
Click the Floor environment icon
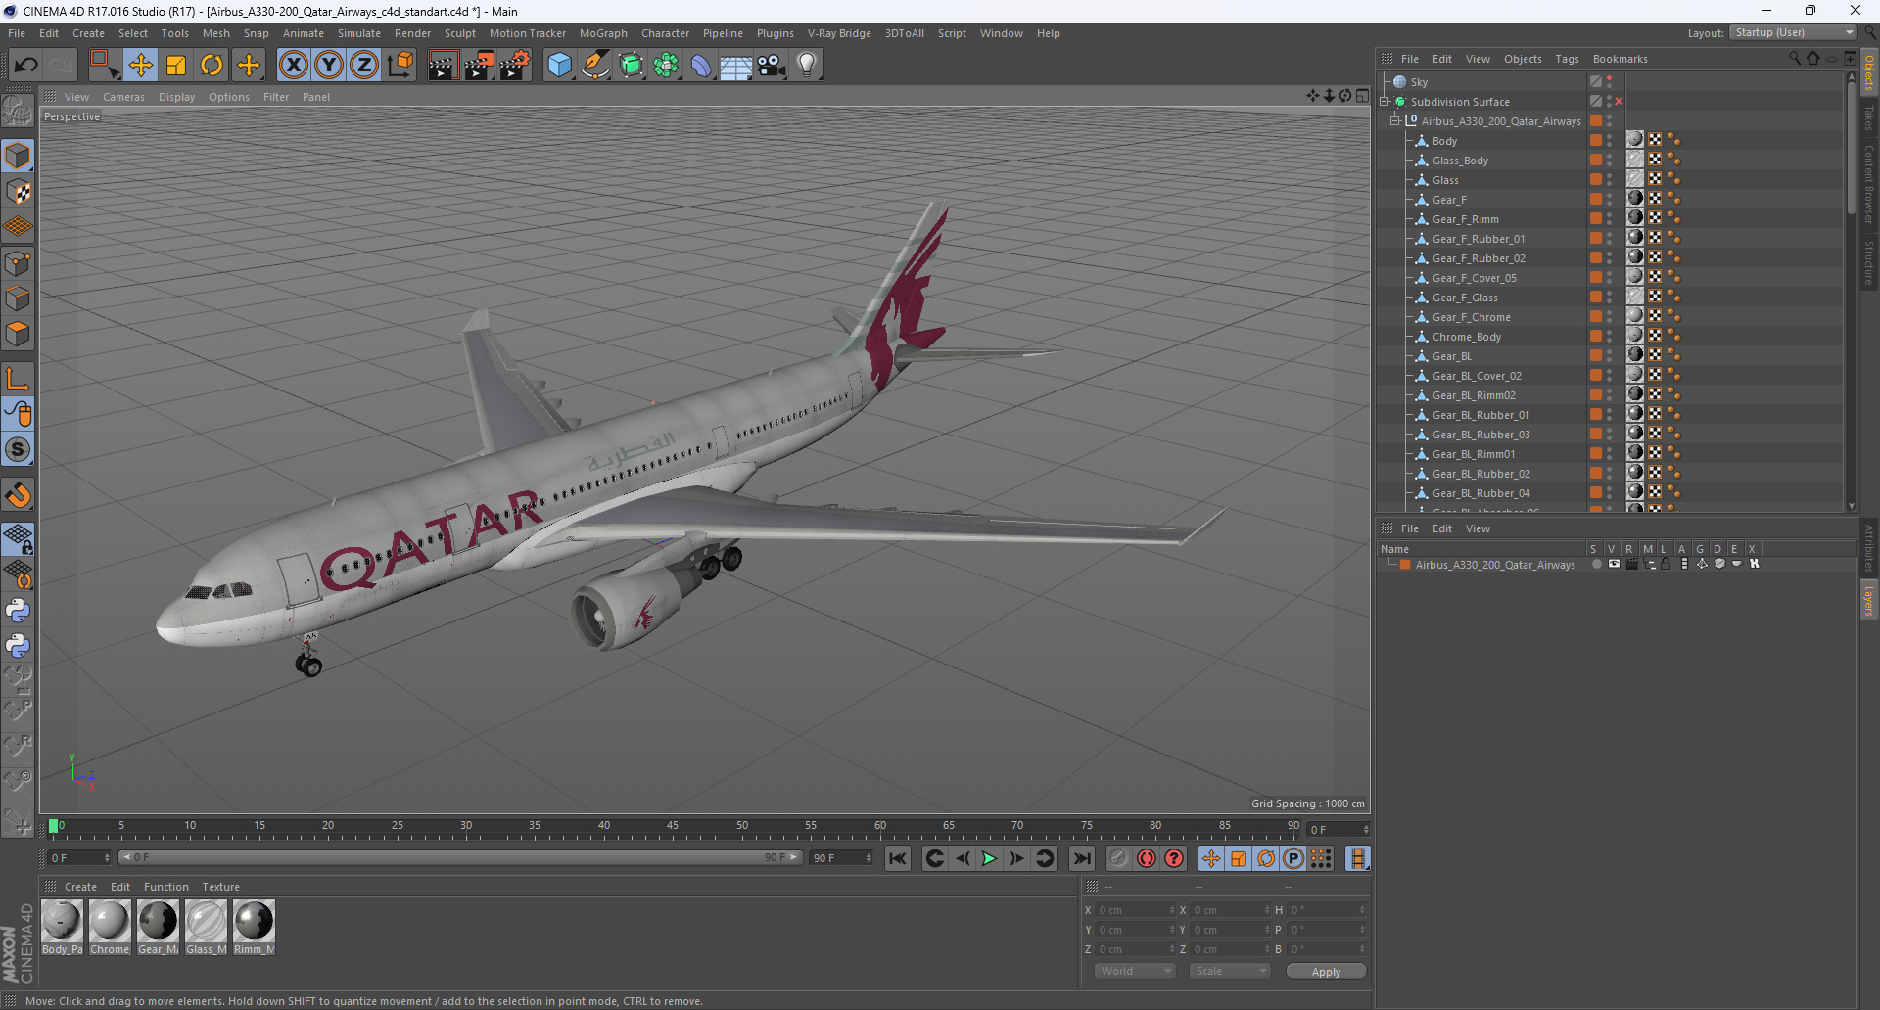pos(736,66)
